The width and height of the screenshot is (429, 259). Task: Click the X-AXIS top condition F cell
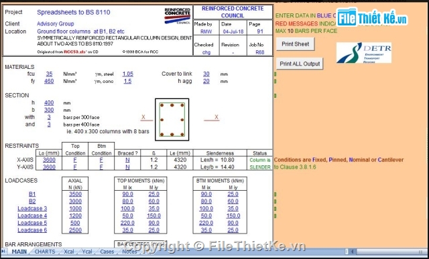[x=75, y=160]
